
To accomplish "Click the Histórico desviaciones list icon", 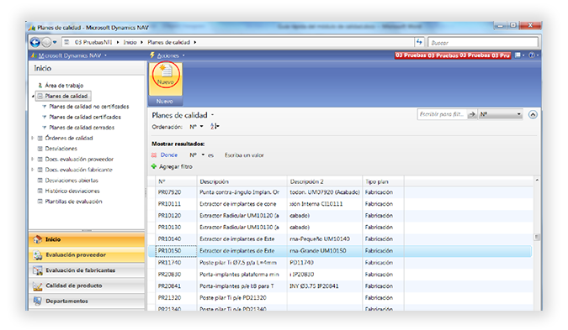I will click(40, 191).
